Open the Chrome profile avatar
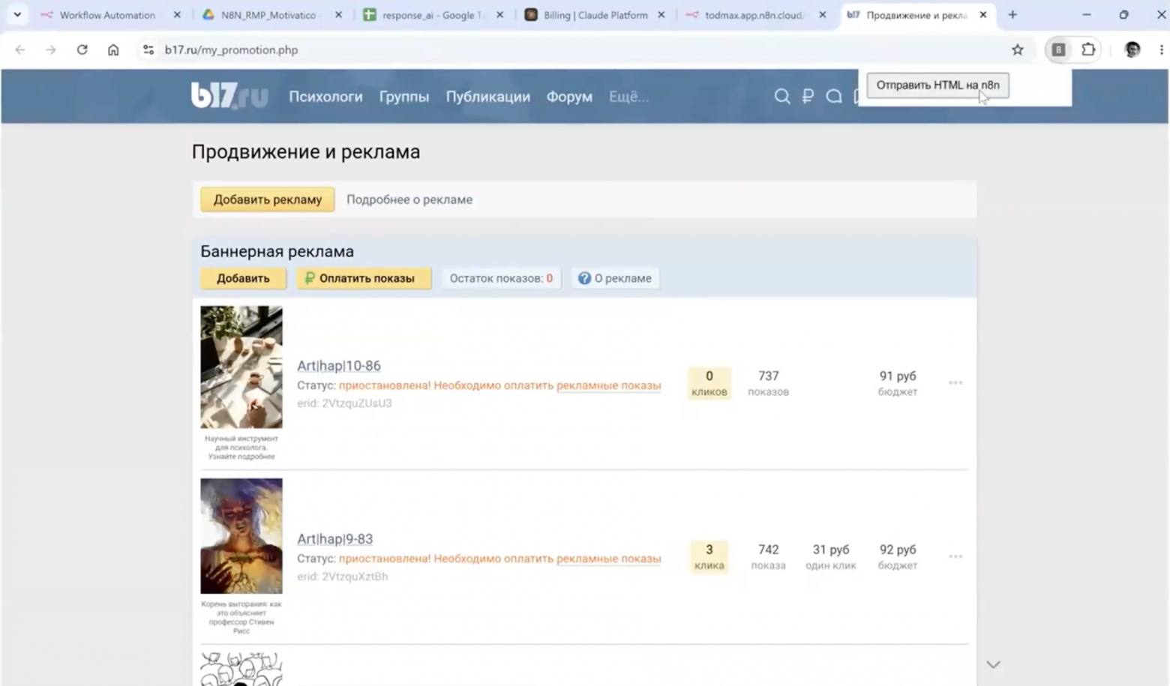This screenshot has width=1170, height=686. click(1132, 49)
